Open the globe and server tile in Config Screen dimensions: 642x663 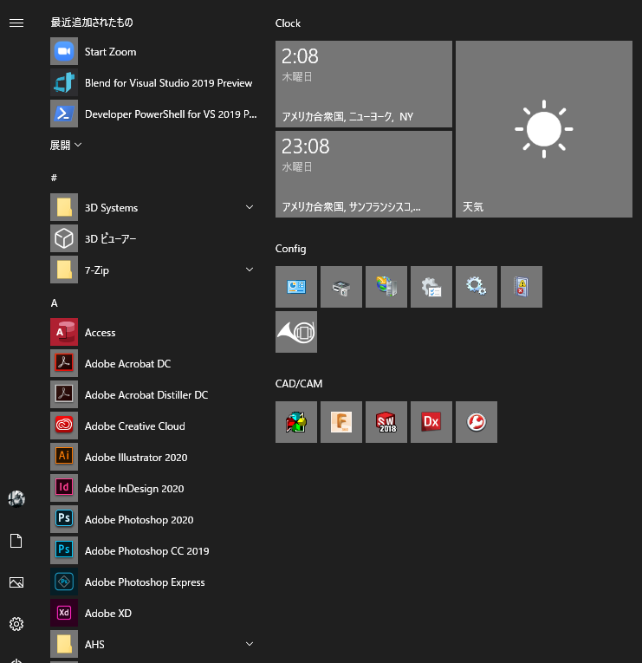point(386,287)
